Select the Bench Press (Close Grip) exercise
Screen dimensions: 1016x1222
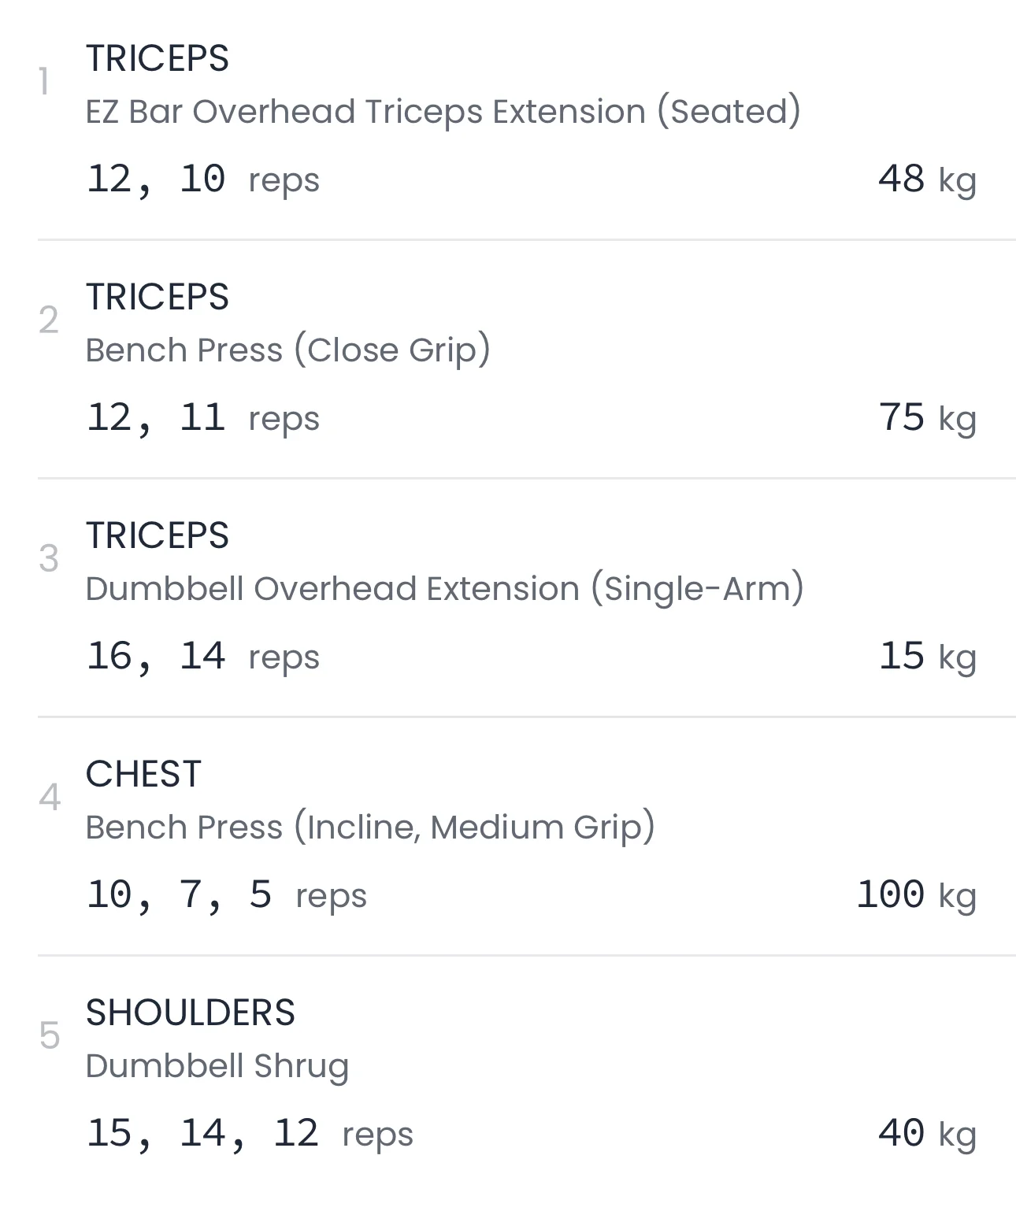(x=287, y=350)
